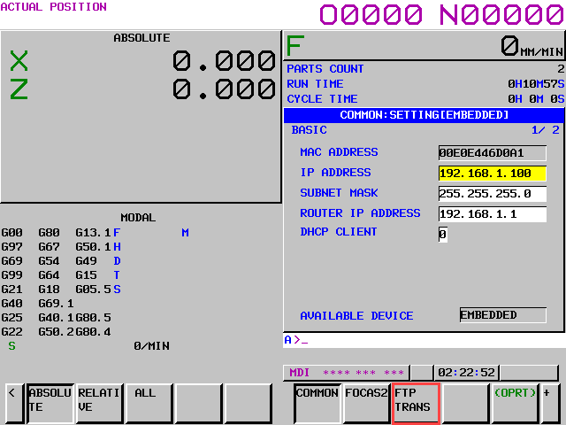Click the G13.1 modal code

pyautogui.click(x=93, y=232)
